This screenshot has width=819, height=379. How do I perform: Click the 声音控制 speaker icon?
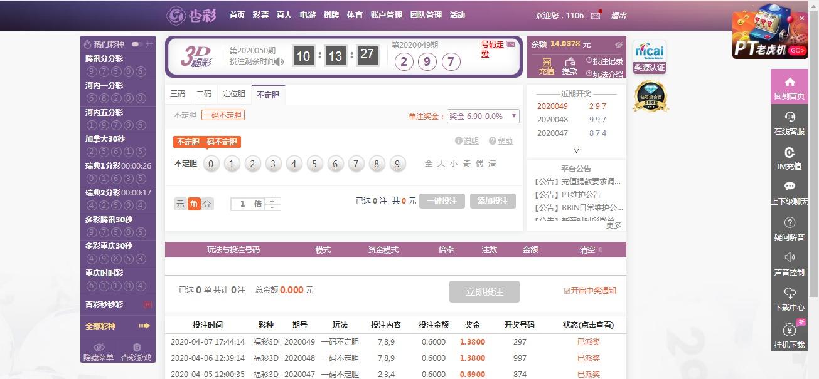(790, 257)
